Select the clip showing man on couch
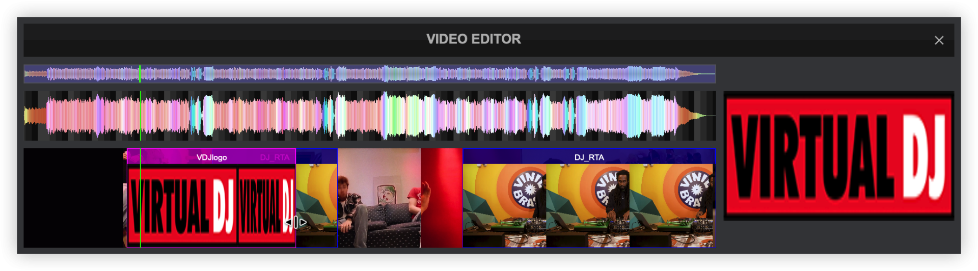This screenshot has height=271, width=978. 378,199
